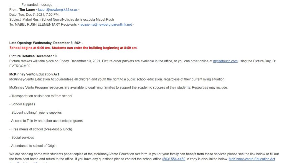Click the Picture Retakes December 10 heading
Viewport: 284px width, 163px height.
point(33,56)
